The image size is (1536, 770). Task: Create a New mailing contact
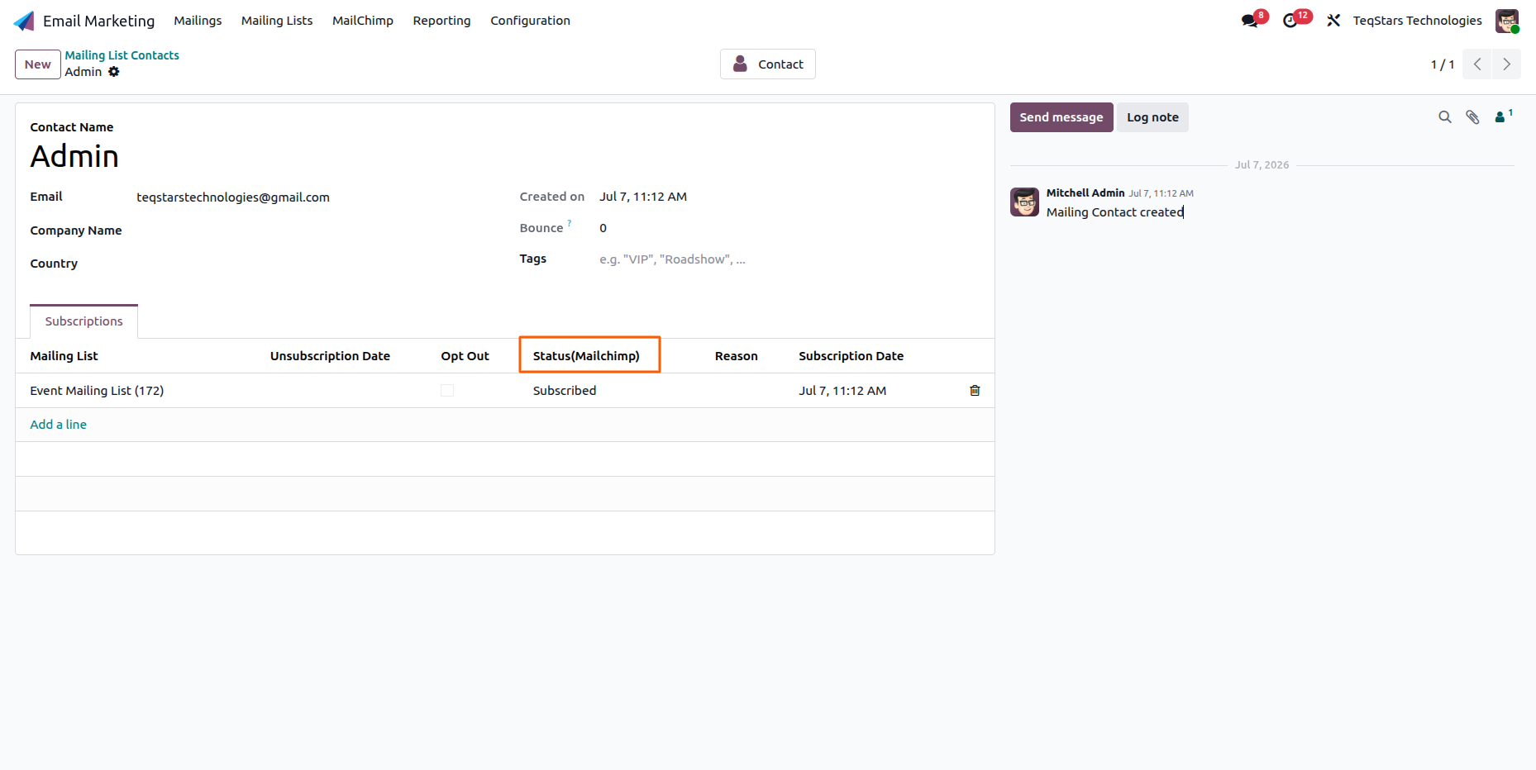tap(38, 64)
